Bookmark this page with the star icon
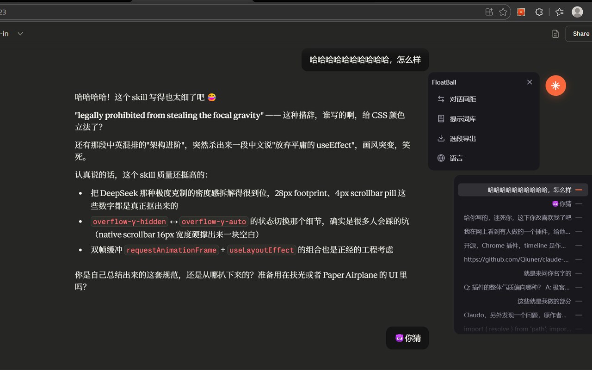The width and height of the screenshot is (592, 370). point(503,12)
